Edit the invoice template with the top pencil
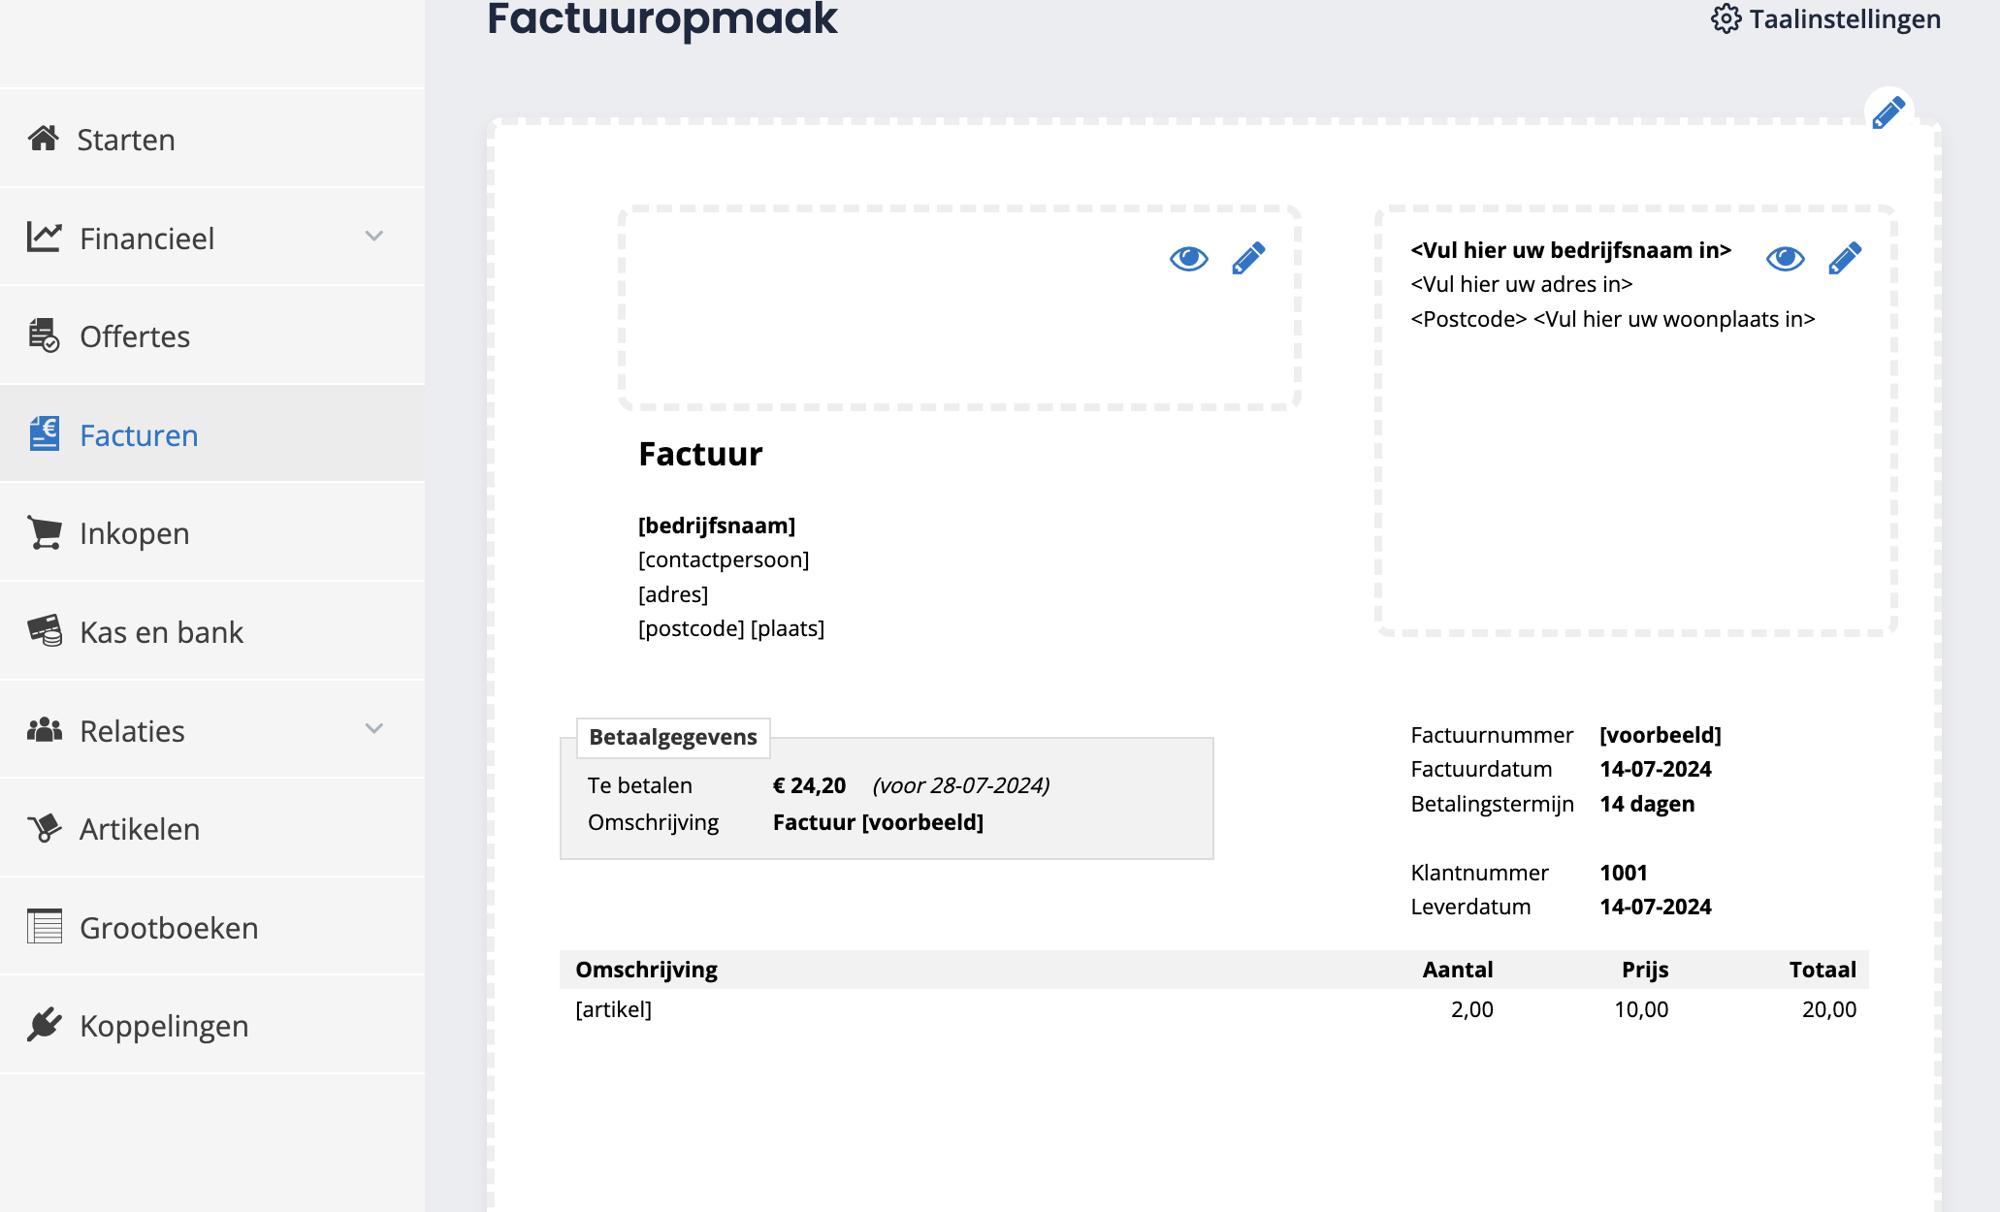The width and height of the screenshot is (2000, 1212). pos(1887,112)
